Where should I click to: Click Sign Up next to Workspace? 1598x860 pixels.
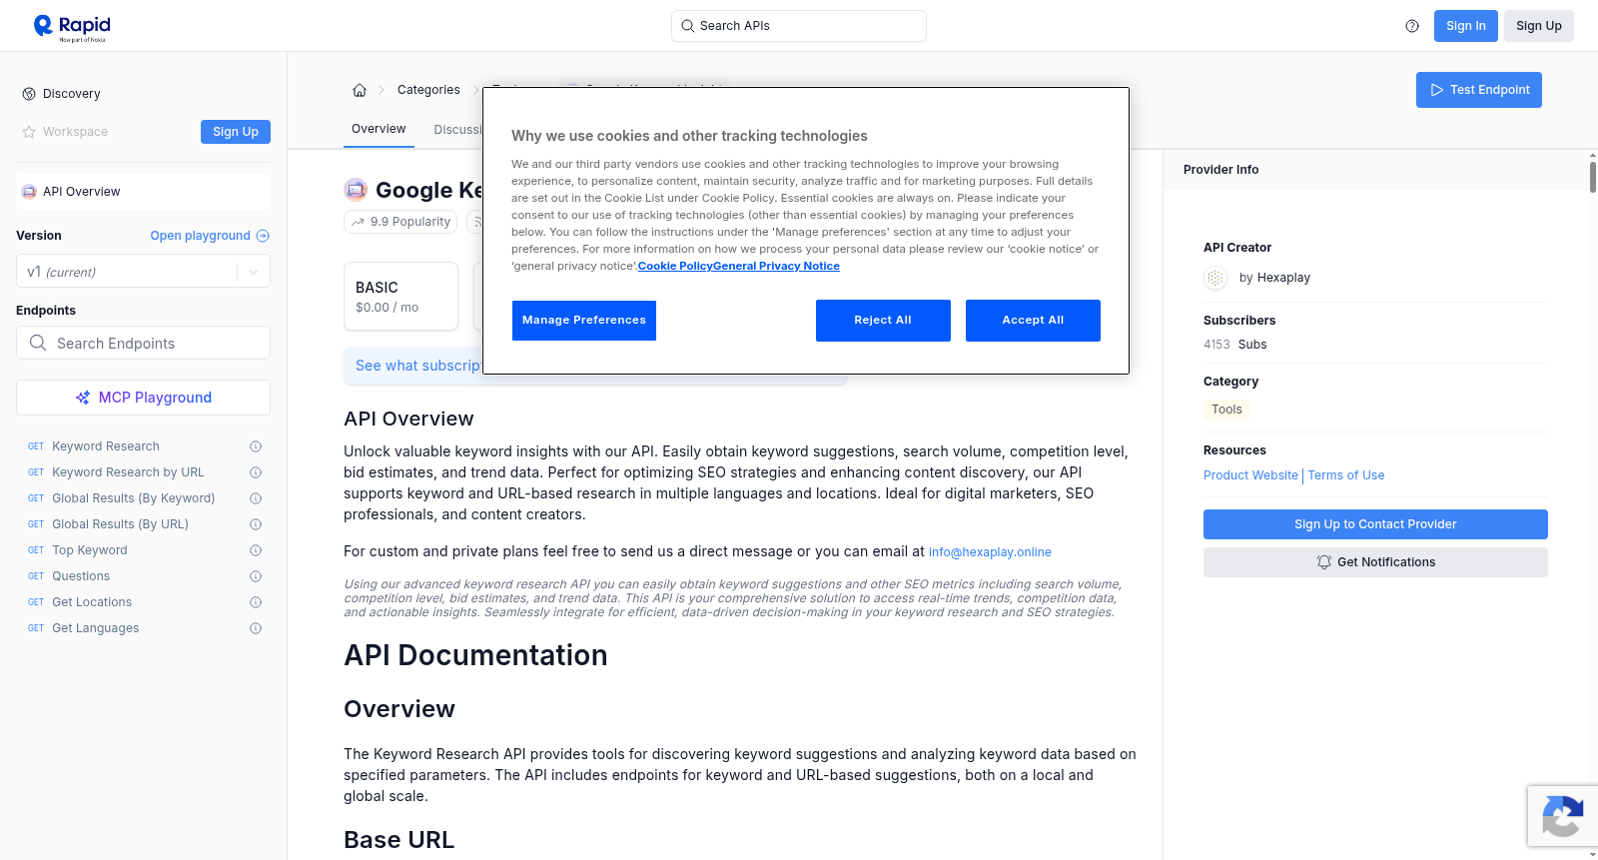pyautogui.click(x=236, y=132)
